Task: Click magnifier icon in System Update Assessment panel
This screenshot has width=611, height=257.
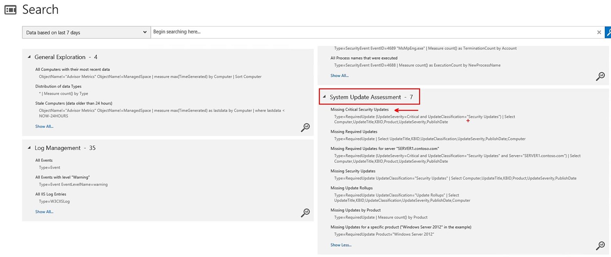Action: click(x=600, y=246)
